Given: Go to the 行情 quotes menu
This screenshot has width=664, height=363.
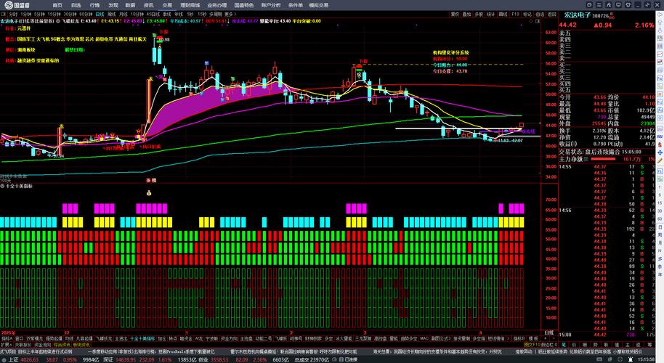Looking at the screenshot, I should click(x=94, y=5).
